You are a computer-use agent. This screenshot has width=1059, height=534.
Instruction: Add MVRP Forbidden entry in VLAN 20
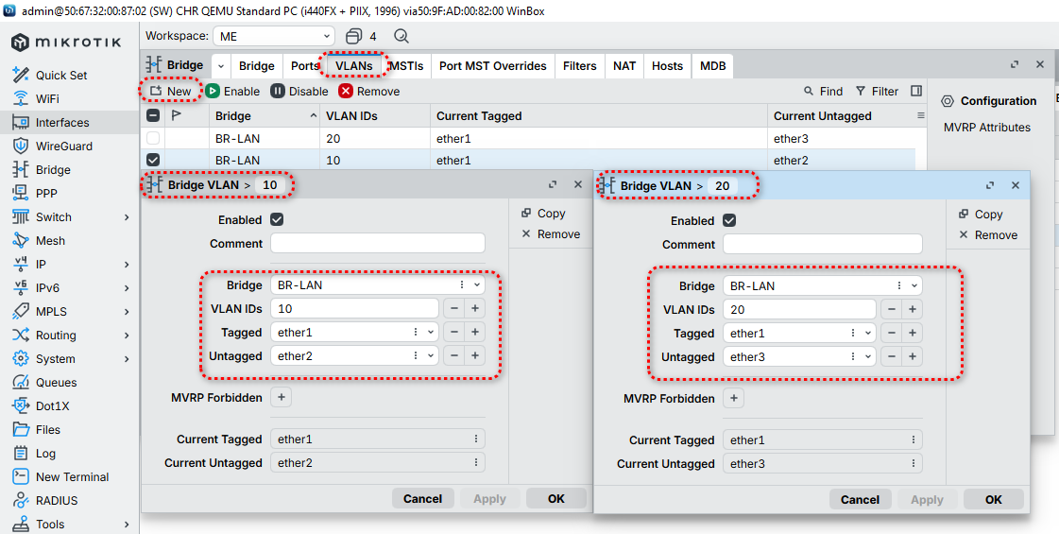pos(734,398)
